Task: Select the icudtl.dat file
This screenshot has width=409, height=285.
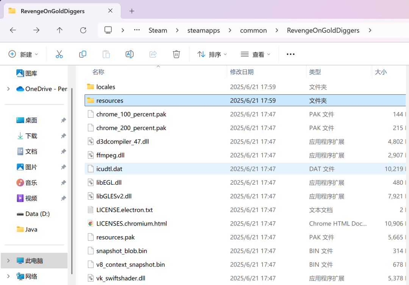Action: click(245, 169)
